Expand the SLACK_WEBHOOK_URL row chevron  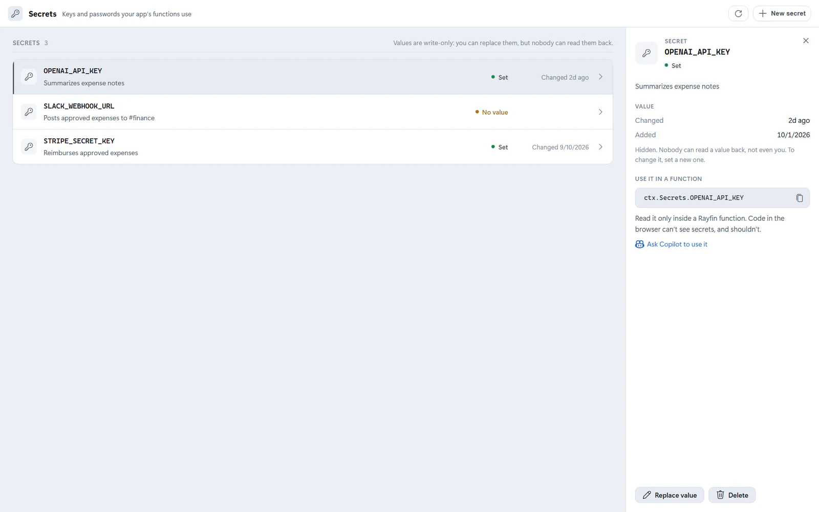coord(600,112)
